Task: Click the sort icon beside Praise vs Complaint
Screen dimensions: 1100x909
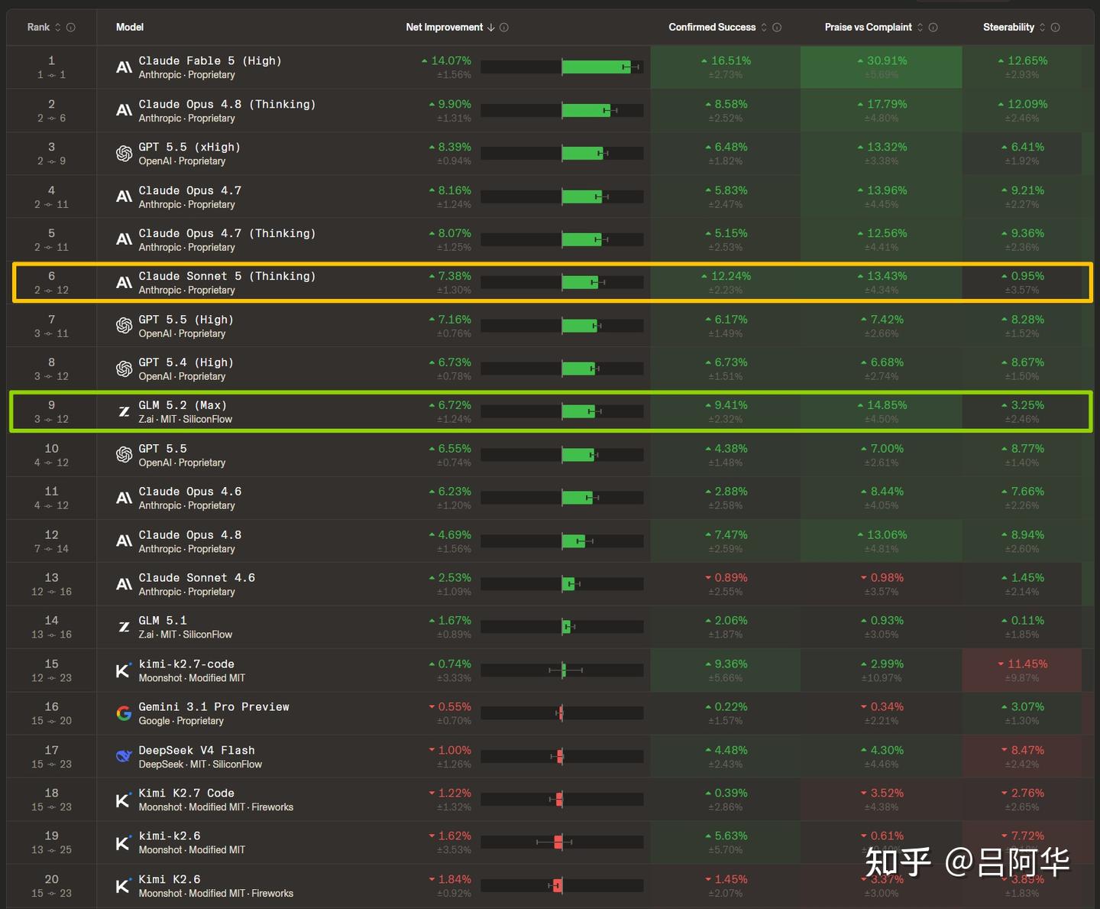Action: click(x=920, y=28)
